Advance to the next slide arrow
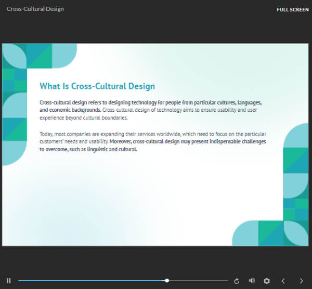This screenshot has width=312, height=289. [301, 281]
